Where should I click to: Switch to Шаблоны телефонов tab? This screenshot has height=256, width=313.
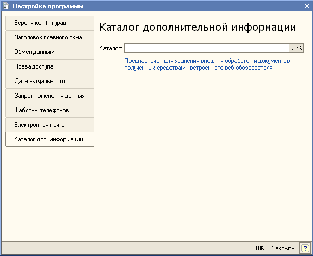pos(49,111)
